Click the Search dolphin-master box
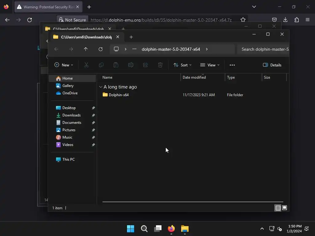 click(263, 49)
